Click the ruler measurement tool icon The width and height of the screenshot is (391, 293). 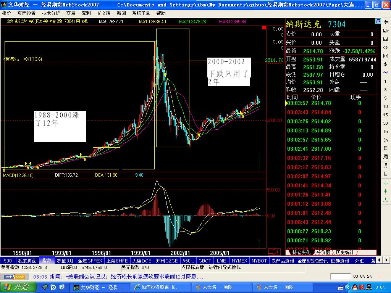385,39
